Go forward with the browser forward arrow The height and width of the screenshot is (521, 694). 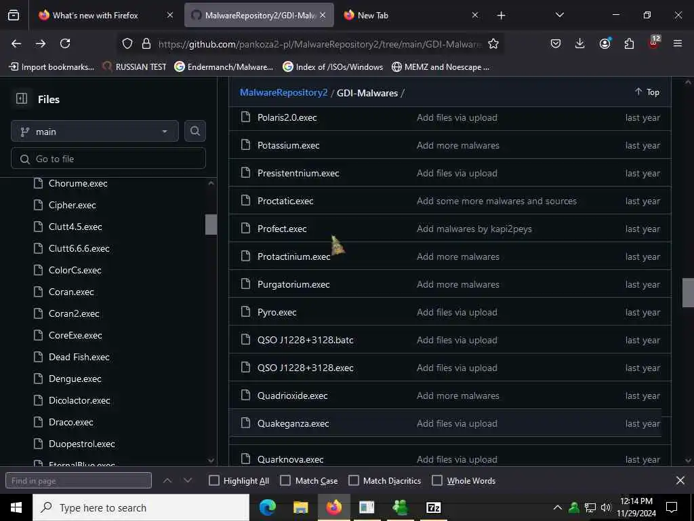[x=41, y=43]
